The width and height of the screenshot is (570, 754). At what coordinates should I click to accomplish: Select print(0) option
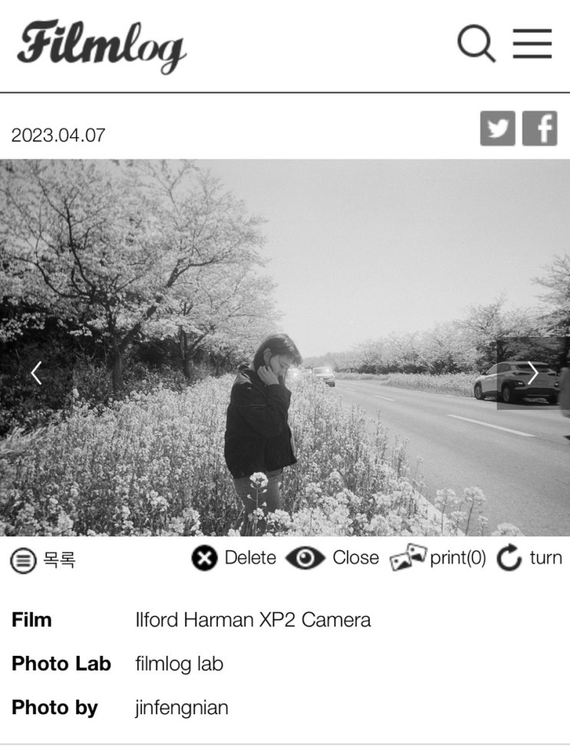(458, 558)
